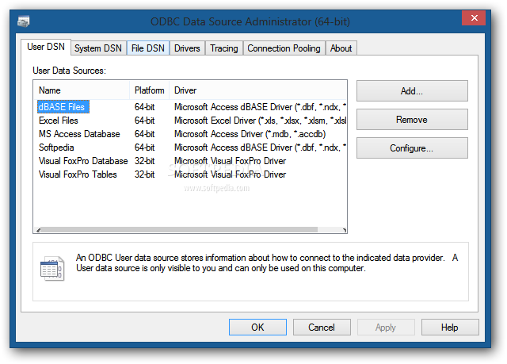Click 32-bit platform cell of Visual FoxPro Tables
The width and height of the screenshot is (507, 364).
[x=144, y=174]
